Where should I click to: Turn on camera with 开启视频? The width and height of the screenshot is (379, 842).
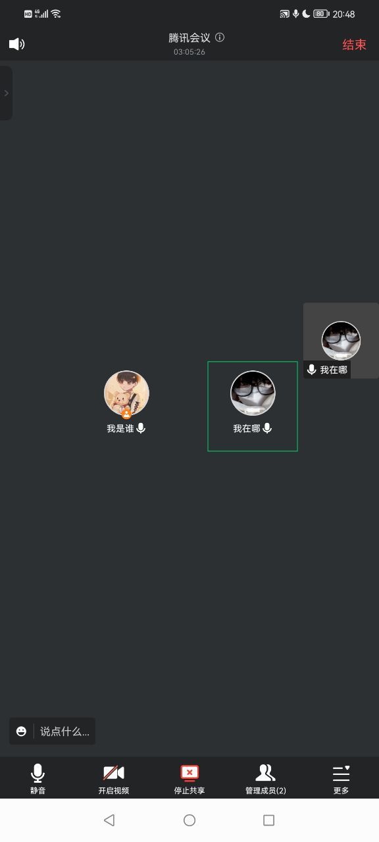pyautogui.click(x=114, y=780)
